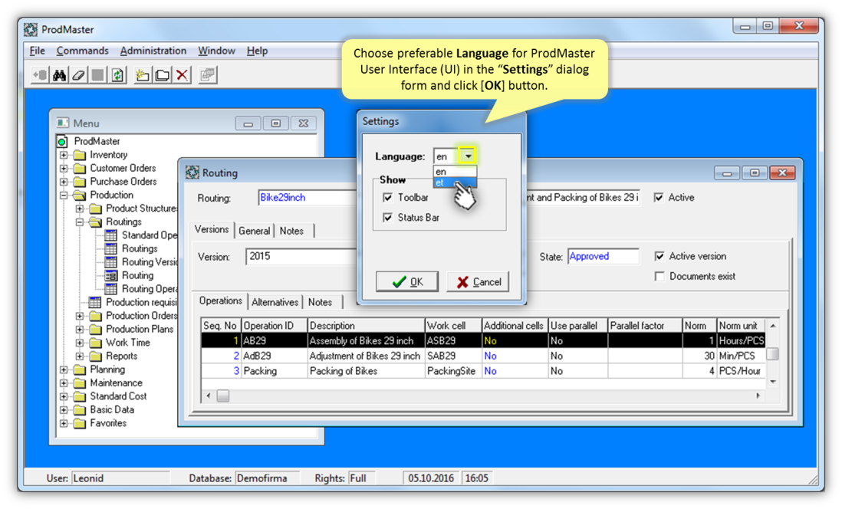The height and width of the screenshot is (509, 842).
Task: Collapse the Production tree node
Action: (64, 195)
